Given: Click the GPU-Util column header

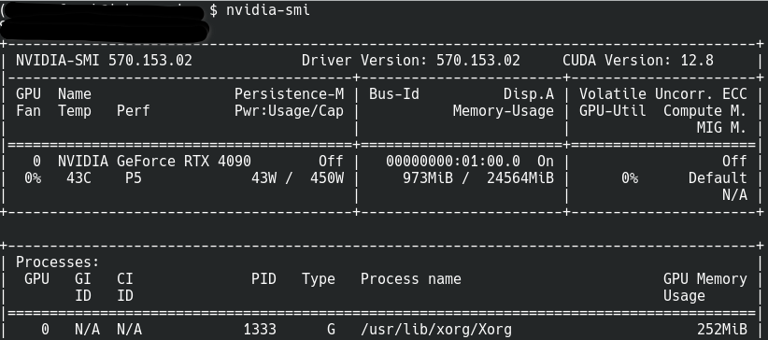Looking at the screenshot, I should click(x=612, y=111).
